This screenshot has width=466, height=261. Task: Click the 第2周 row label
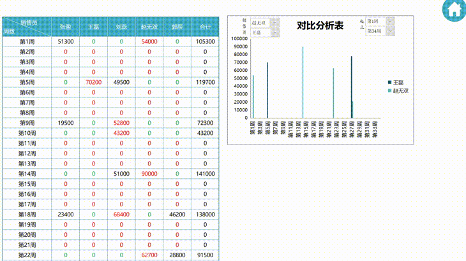point(27,52)
